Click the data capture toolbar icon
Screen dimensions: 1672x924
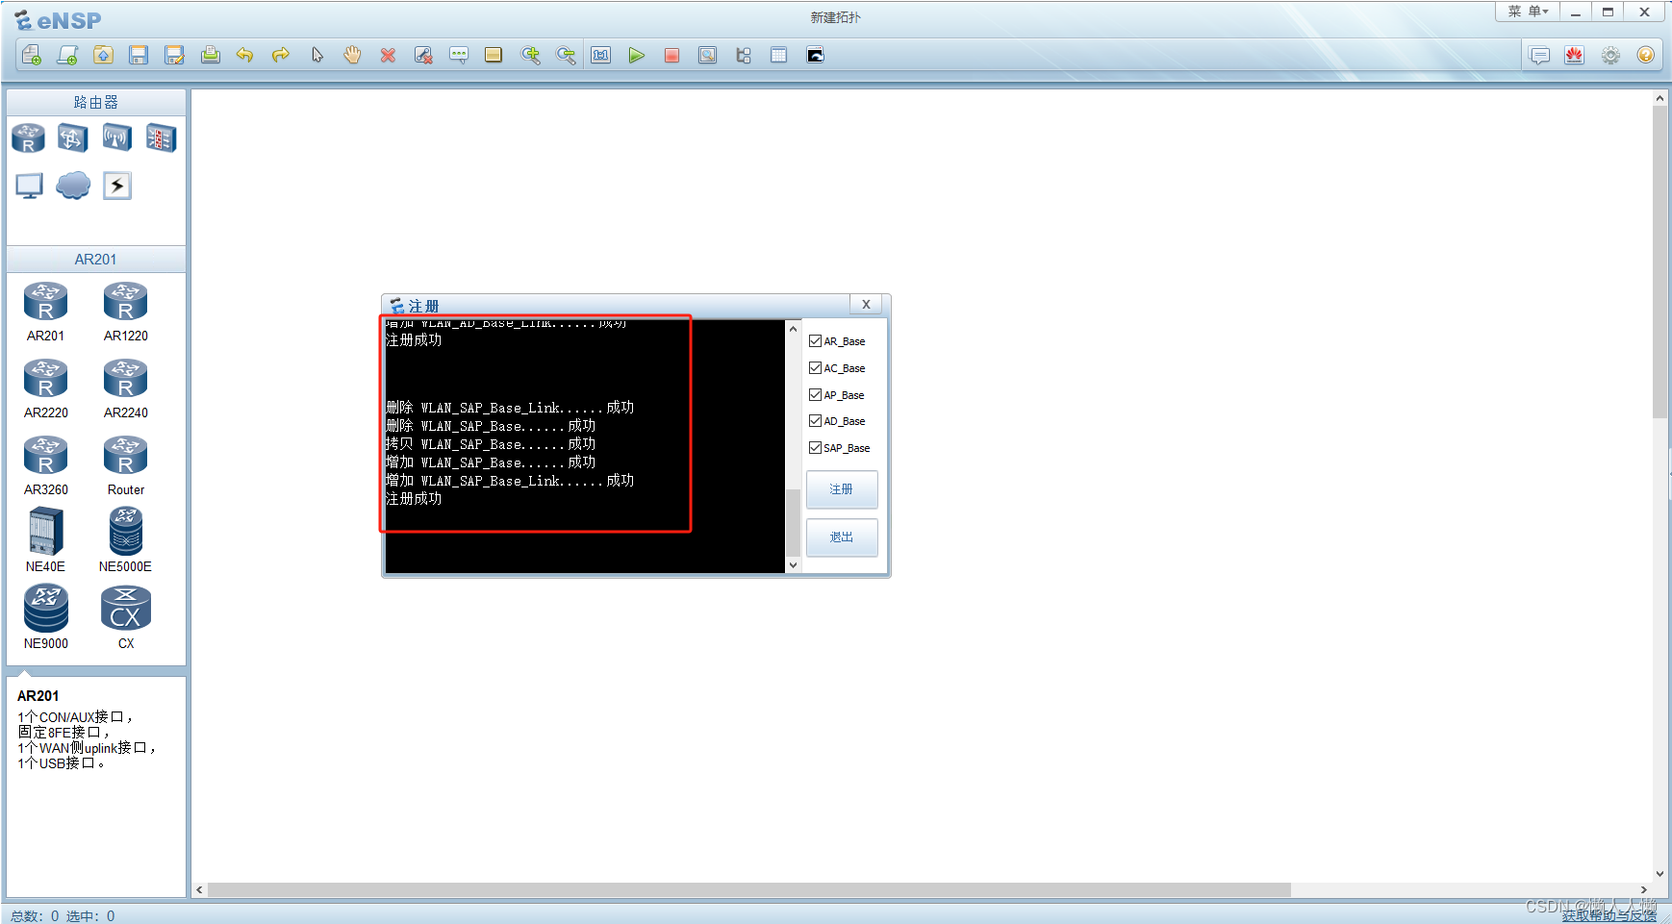click(707, 56)
